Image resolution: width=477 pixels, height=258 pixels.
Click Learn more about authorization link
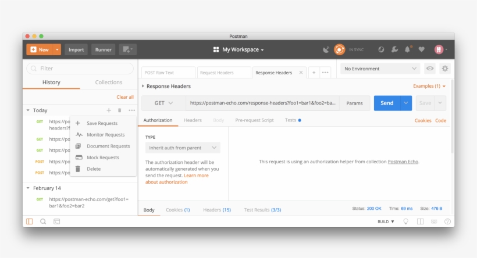pos(177,179)
